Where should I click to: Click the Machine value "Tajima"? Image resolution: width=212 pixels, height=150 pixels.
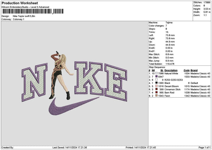169,23
